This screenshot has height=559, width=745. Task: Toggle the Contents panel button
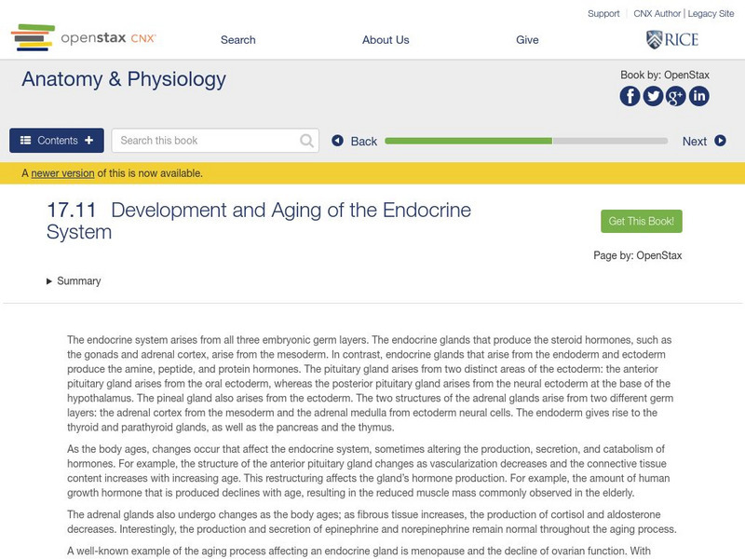[x=57, y=141]
